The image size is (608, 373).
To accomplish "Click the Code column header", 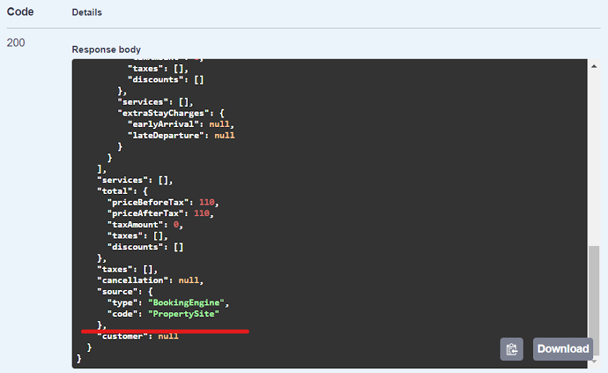I will [20, 12].
